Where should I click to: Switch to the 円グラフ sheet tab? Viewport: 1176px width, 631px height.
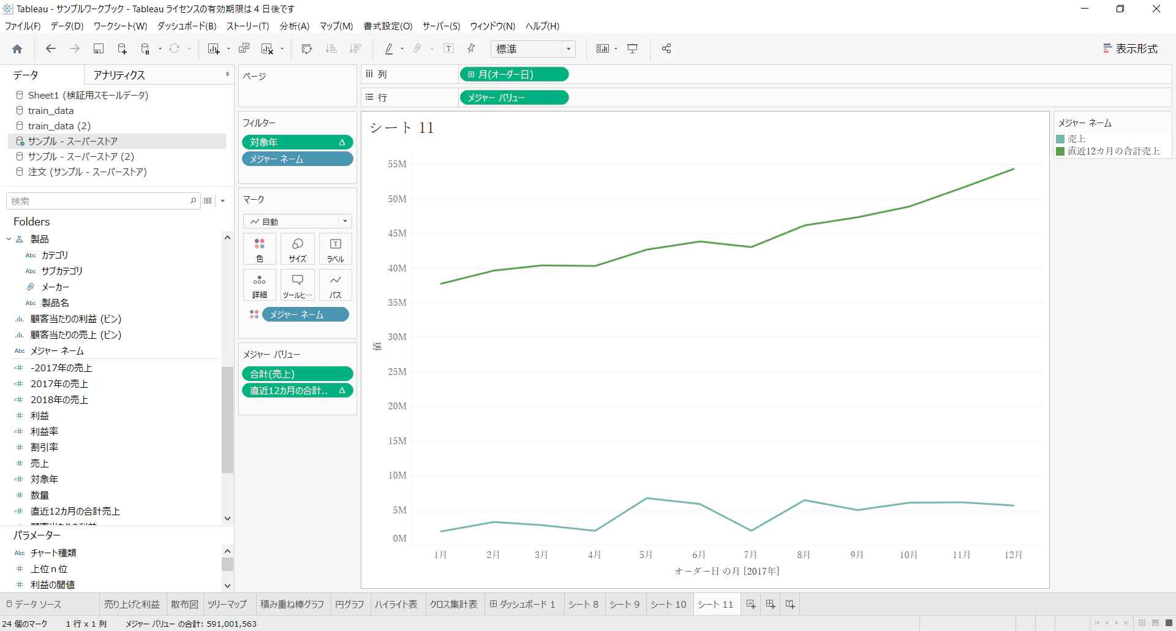tap(350, 604)
